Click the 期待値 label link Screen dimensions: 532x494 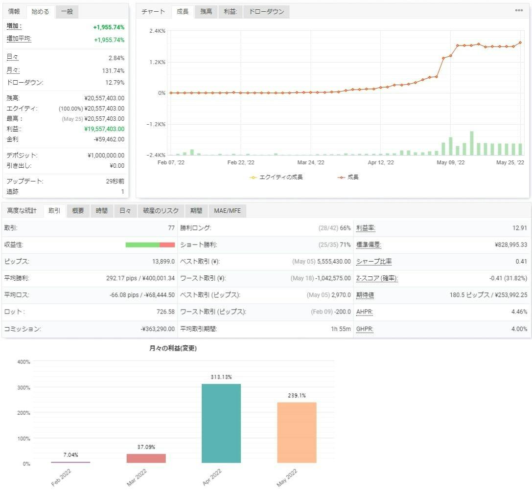pyautogui.click(x=365, y=295)
